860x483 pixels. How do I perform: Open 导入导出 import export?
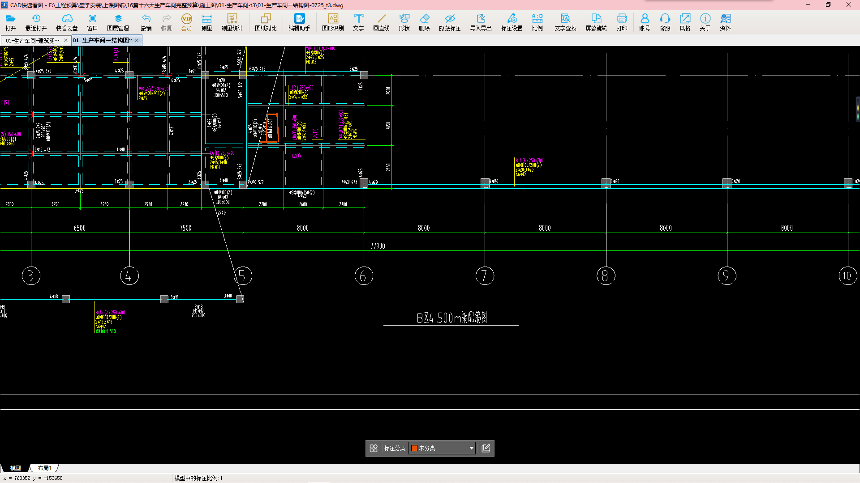pyautogui.click(x=481, y=22)
